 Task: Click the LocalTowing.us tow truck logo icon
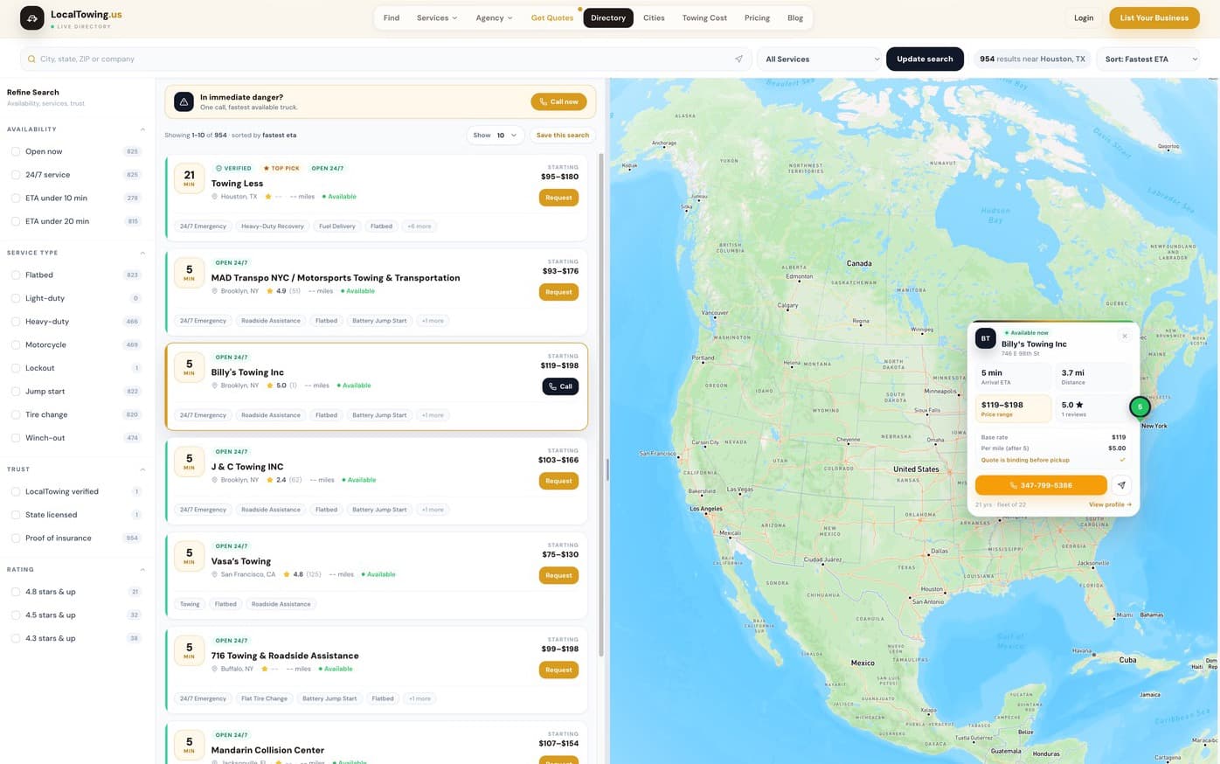pos(31,17)
